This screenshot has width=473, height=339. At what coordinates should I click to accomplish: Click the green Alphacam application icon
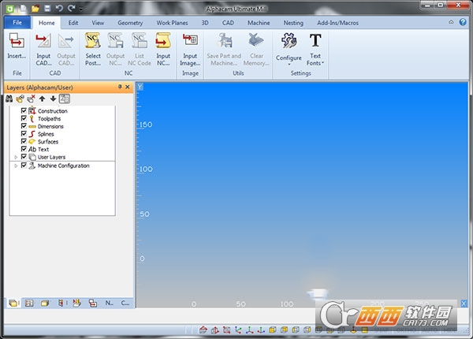click(10, 9)
